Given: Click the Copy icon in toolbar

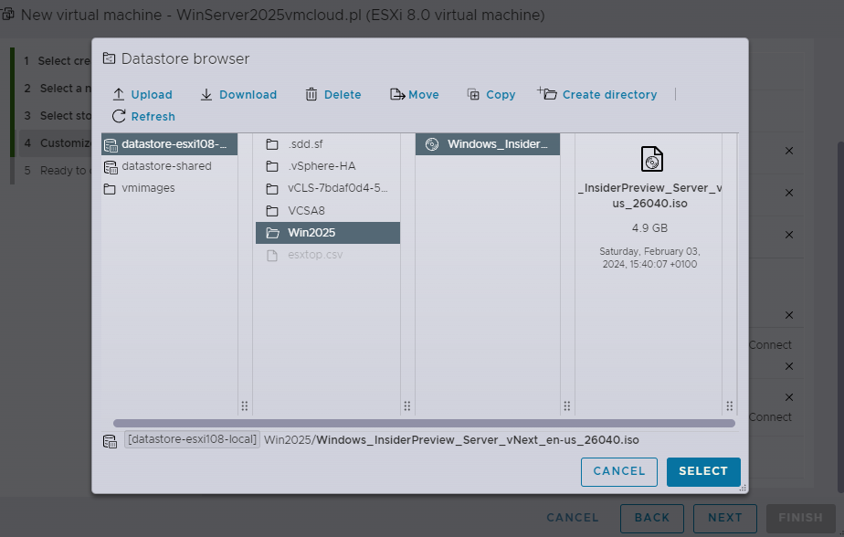Looking at the screenshot, I should [473, 95].
